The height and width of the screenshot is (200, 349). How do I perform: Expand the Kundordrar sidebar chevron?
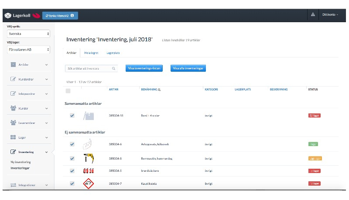(47, 79)
